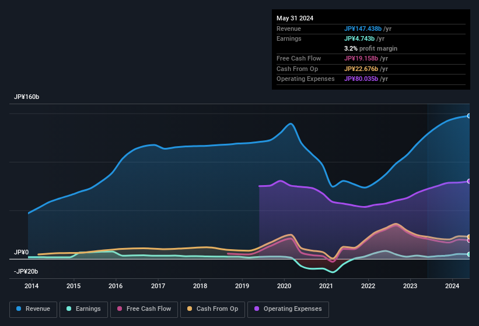Toggle the Operating Expenses legend button

click(288, 309)
